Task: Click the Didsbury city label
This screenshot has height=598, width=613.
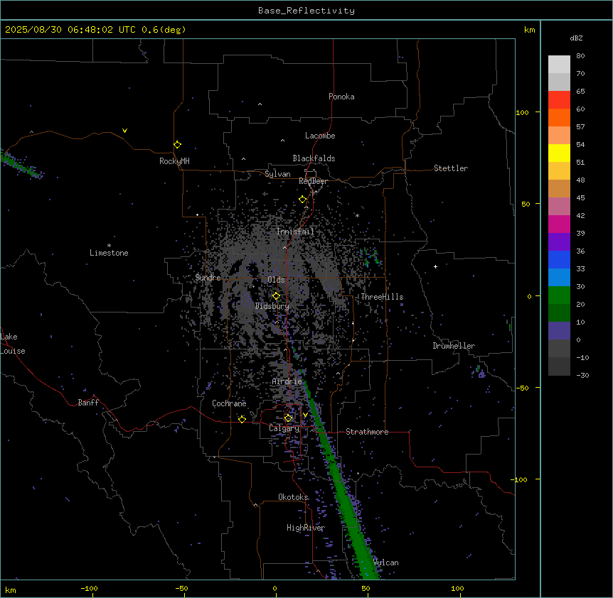Action: coord(272,306)
